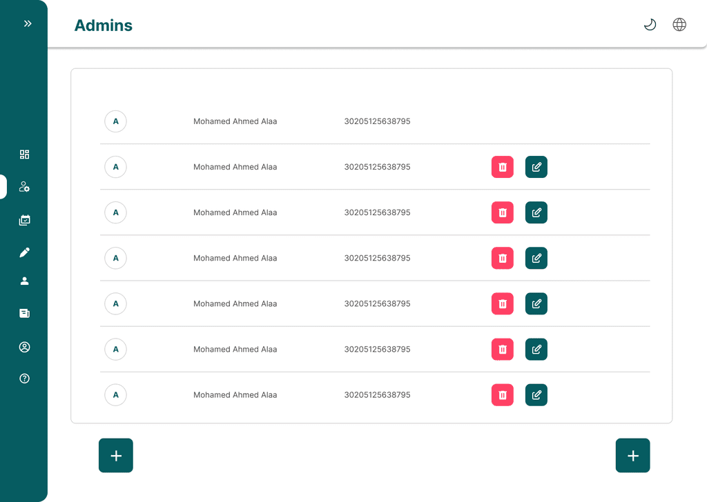
Task: Expand the sidebar with double chevron
Action: click(28, 23)
